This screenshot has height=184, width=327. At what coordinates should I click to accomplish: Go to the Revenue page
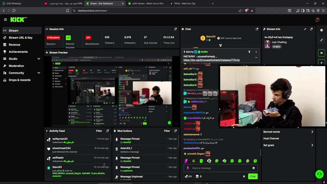click(x=22, y=45)
